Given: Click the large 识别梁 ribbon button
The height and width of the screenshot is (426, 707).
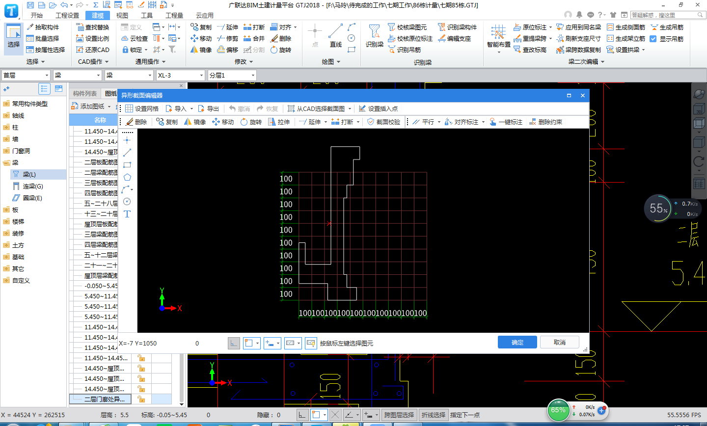Looking at the screenshot, I should (375, 36).
